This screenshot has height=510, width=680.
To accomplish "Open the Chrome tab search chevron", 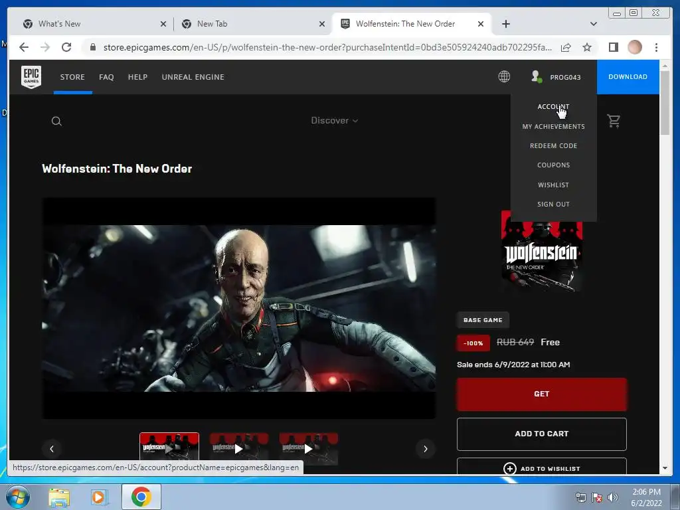I will (x=593, y=24).
